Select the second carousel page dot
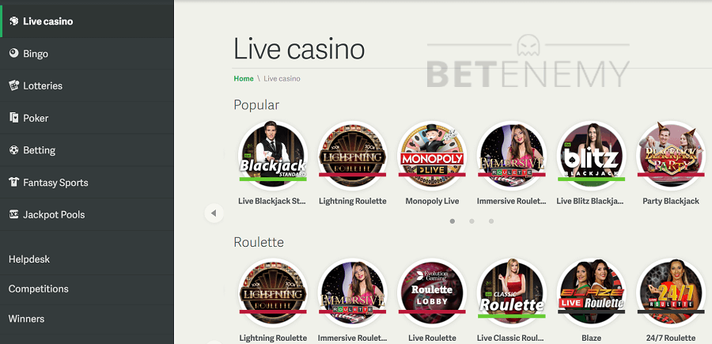712x344 pixels. [x=472, y=221]
